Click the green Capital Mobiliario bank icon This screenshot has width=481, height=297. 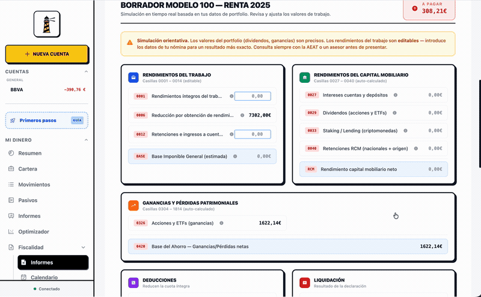pos(305,77)
